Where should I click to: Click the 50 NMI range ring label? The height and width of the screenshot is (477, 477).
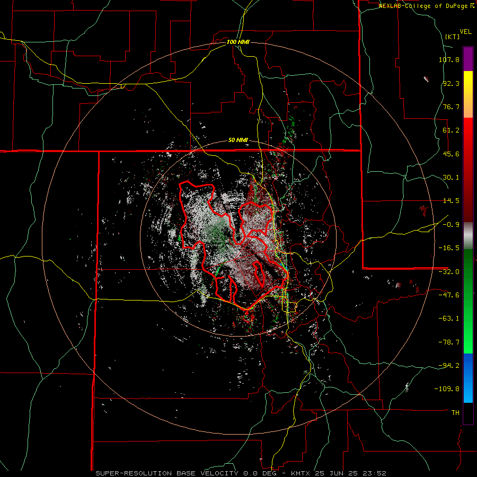tap(238, 140)
